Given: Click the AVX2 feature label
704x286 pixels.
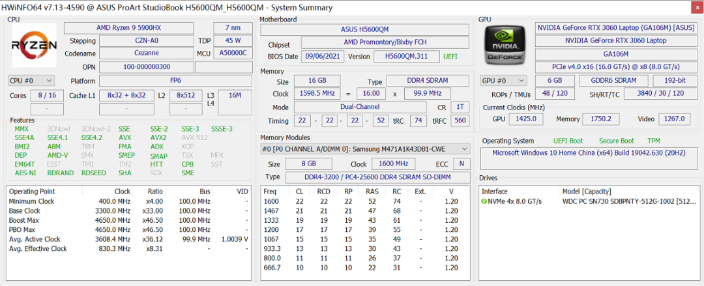Looking at the screenshot, I should click(x=158, y=138).
